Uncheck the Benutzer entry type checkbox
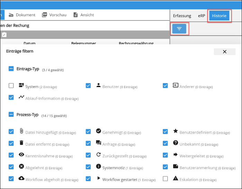 tap(88, 85)
